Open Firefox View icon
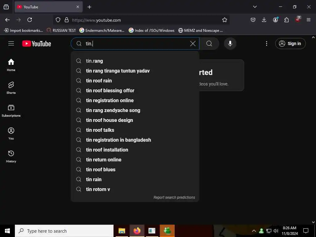The height and width of the screenshot is (237, 316). point(6,7)
